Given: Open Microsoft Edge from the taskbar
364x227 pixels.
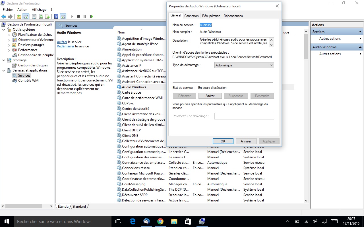Looking at the screenshot, I should [133, 221].
